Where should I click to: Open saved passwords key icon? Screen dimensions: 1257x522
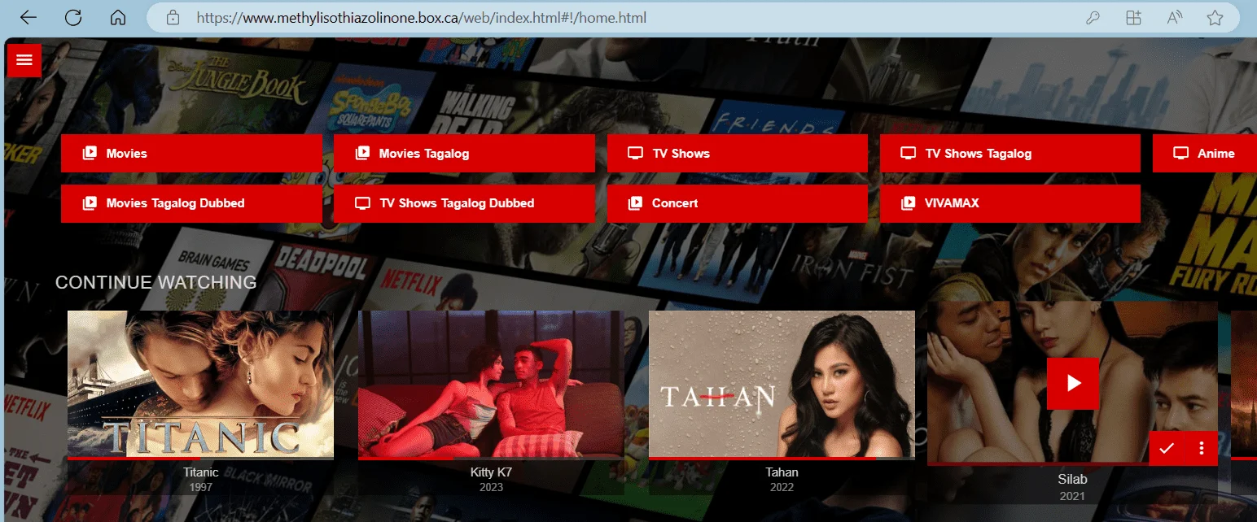[x=1094, y=17]
